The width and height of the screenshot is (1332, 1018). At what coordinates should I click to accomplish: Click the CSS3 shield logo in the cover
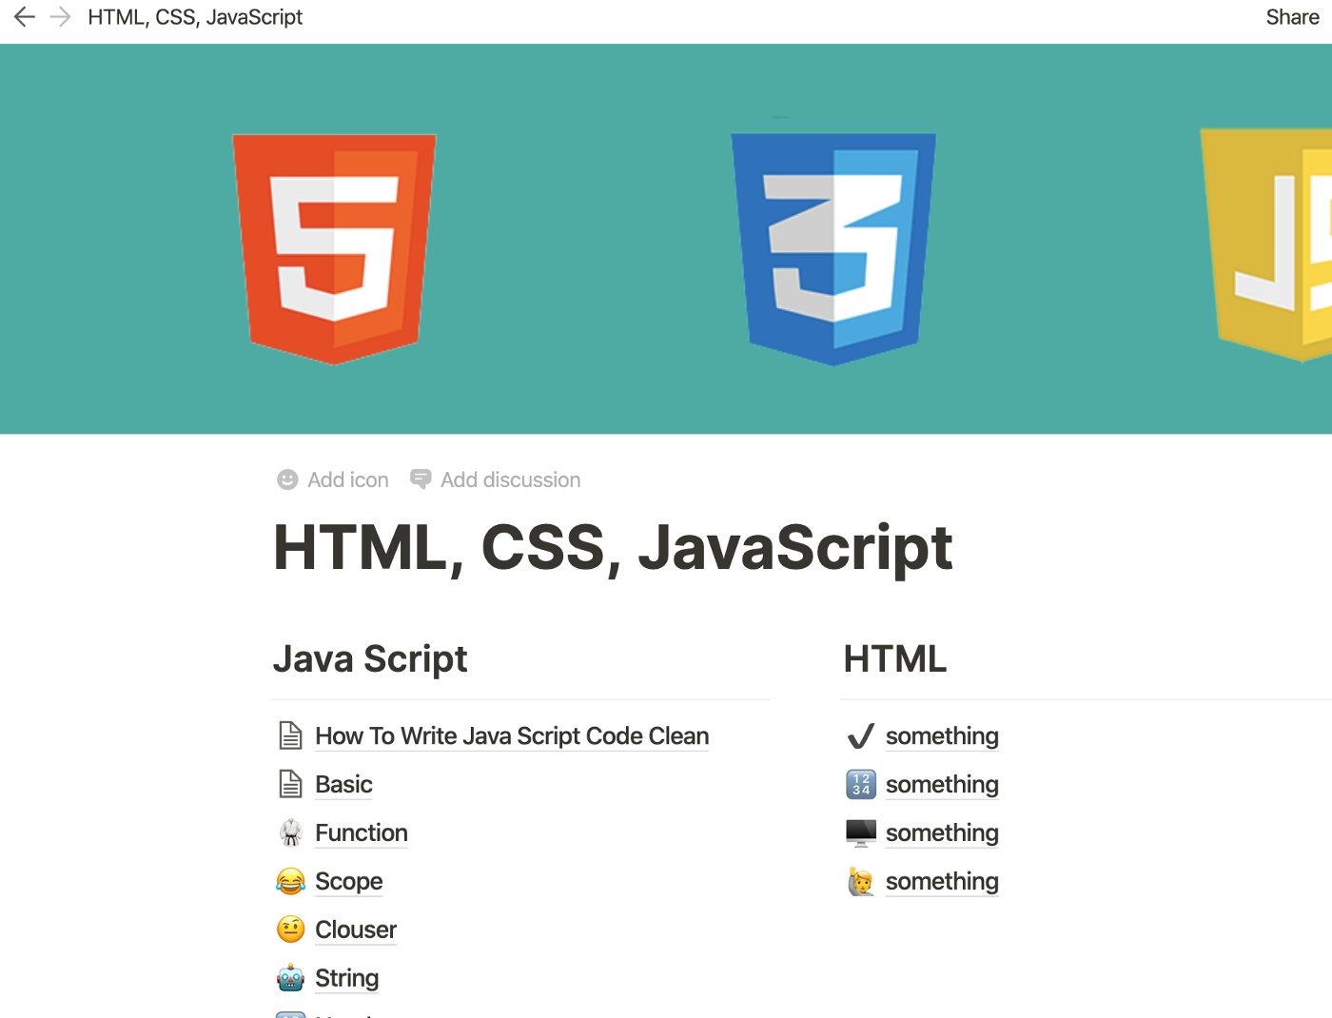(x=833, y=249)
